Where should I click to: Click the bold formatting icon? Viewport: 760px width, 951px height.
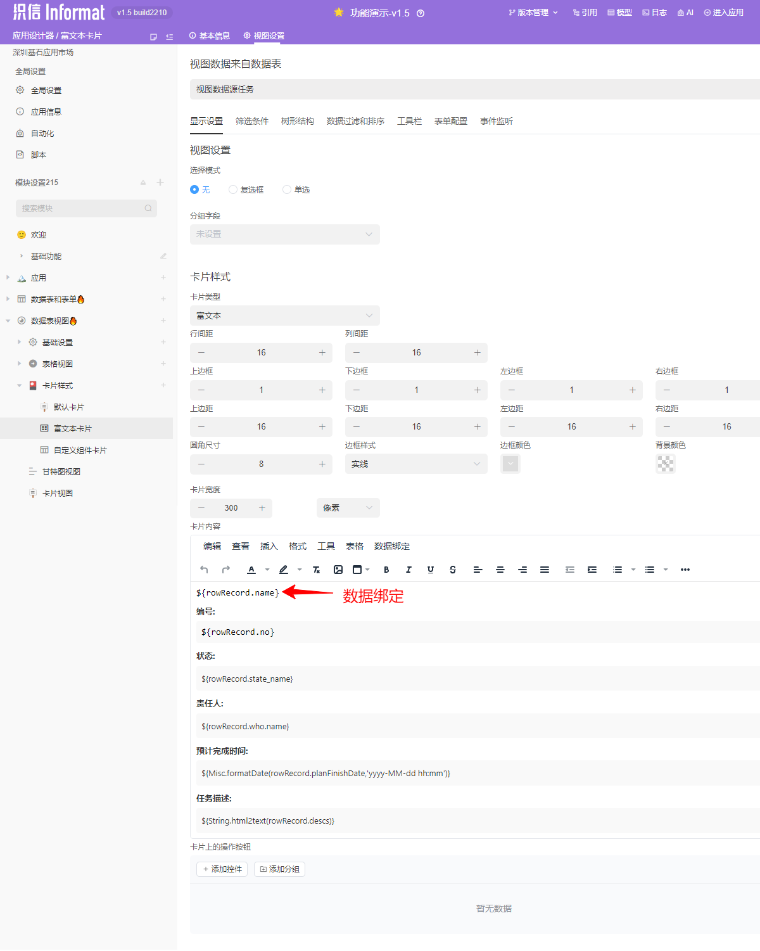386,570
